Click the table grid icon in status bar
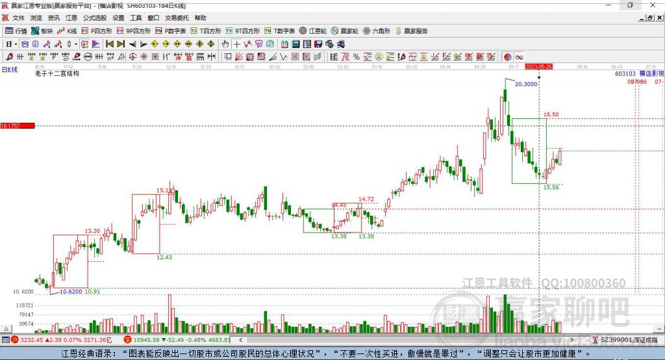665x360 pixels. click(x=5, y=340)
